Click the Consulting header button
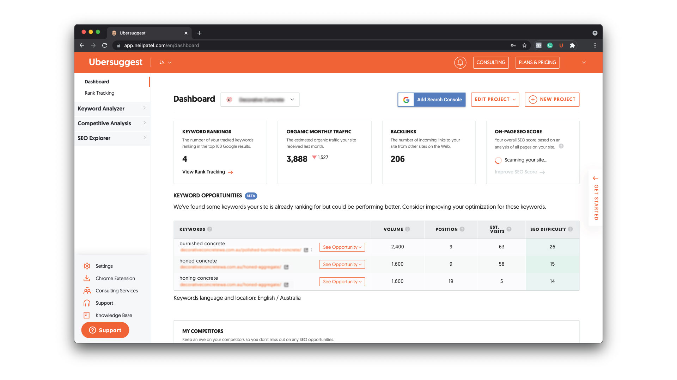 491,62
